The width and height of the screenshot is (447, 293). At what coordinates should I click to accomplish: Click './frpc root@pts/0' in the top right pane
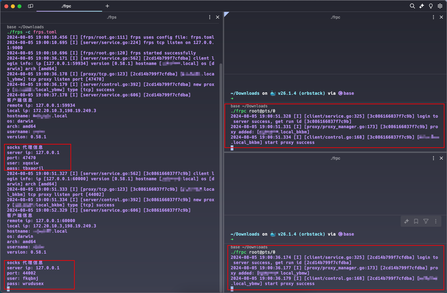(x=253, y=111)
